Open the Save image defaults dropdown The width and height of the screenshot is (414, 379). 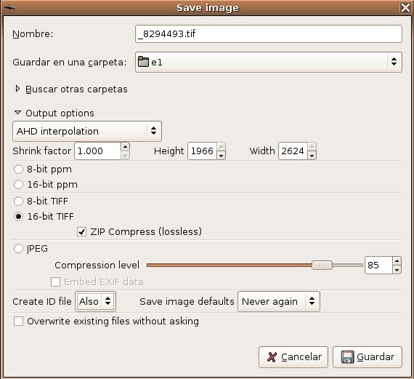(279, 301)
